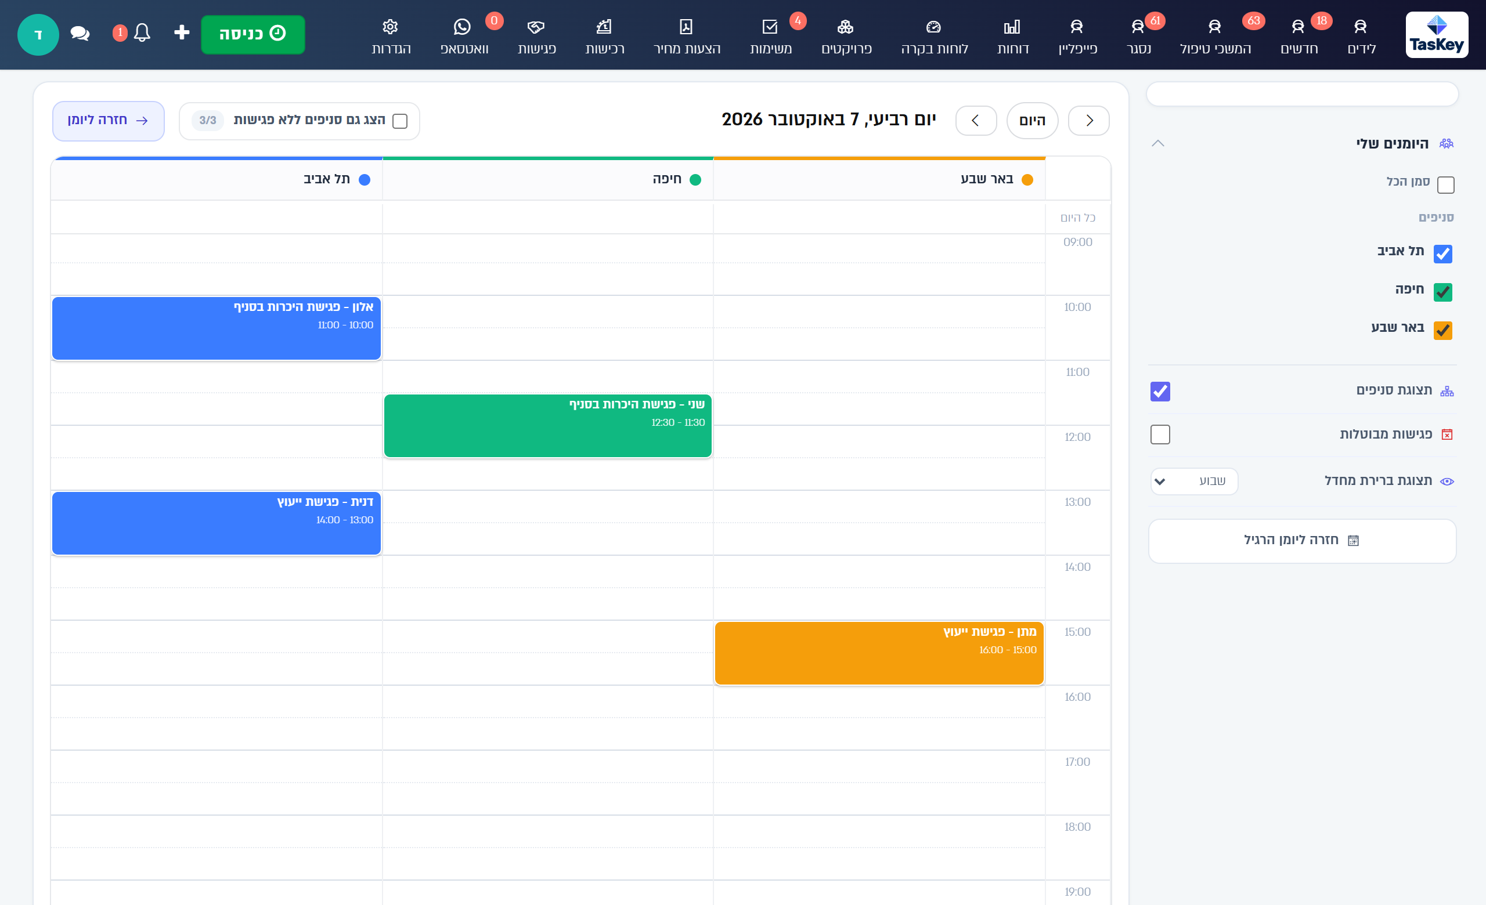The width and height of the screenshot is (1486, 905).
Task: Open the חדשים menu item
Action: pos(1299,36)
